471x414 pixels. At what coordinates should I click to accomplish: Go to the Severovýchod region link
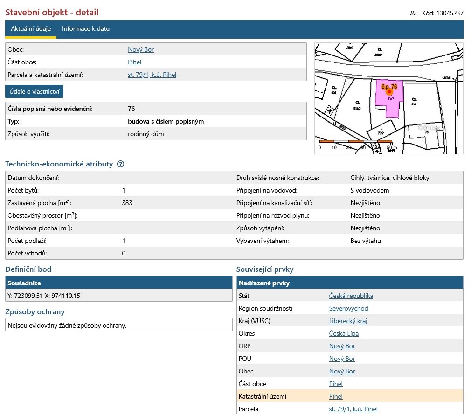(348, 308)
